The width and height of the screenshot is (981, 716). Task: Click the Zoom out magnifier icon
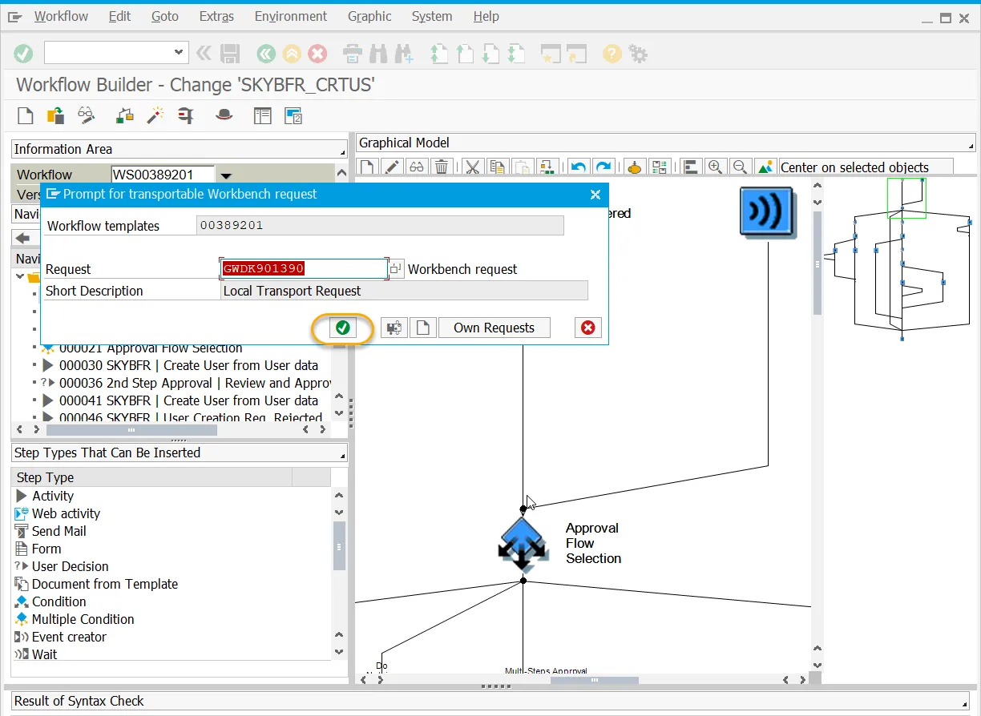click(x=741, y=167)
